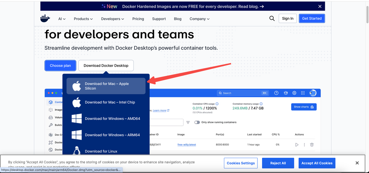Select Download for Windows – ARM64
This screenshot has width=369, height=173.
[x=106, y=135]
